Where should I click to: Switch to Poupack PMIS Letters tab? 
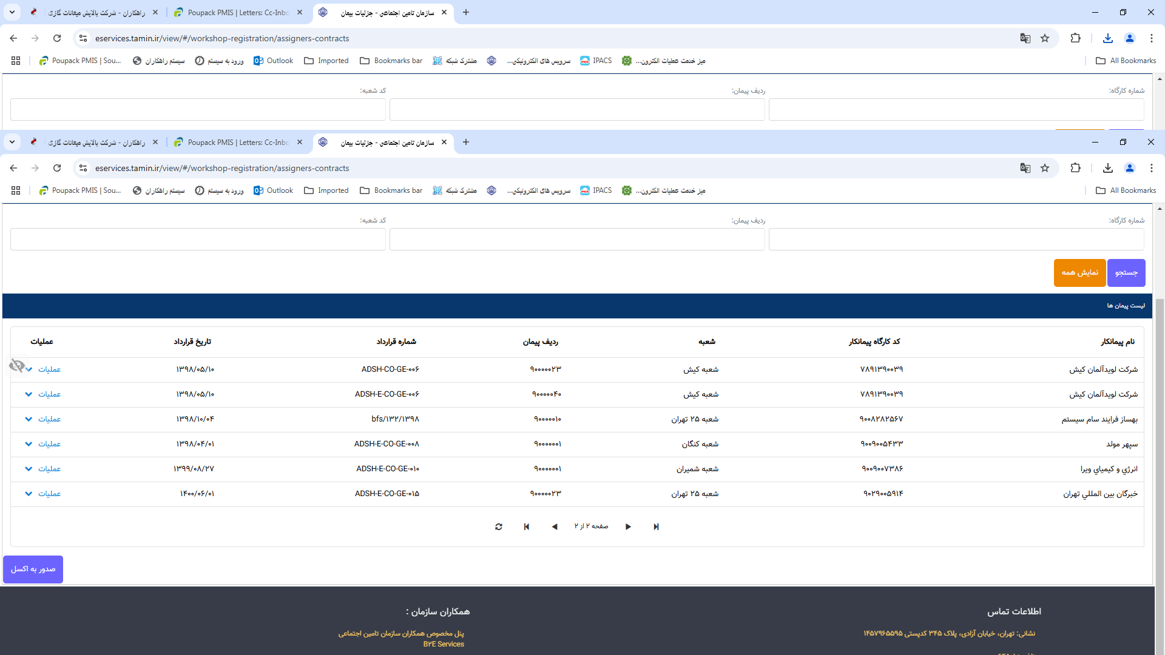(238, 142)
